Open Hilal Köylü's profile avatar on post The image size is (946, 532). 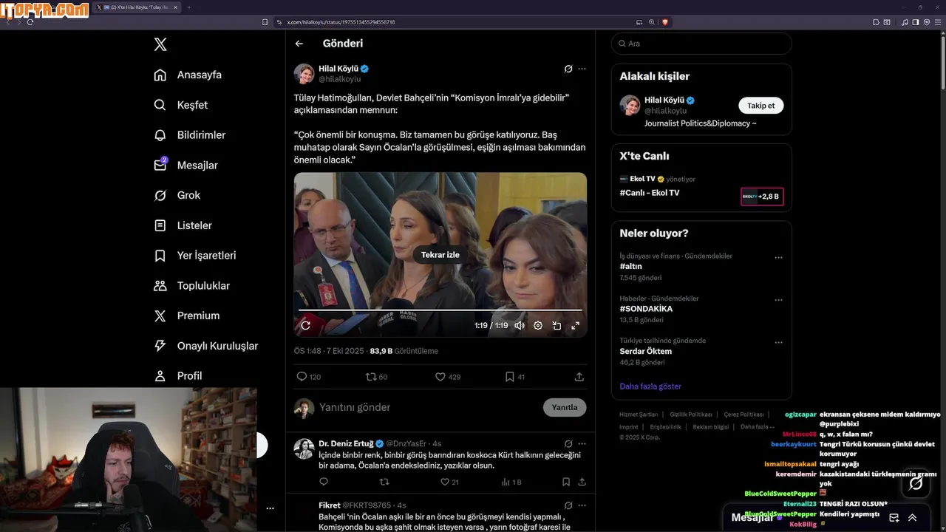click(304, 74)
